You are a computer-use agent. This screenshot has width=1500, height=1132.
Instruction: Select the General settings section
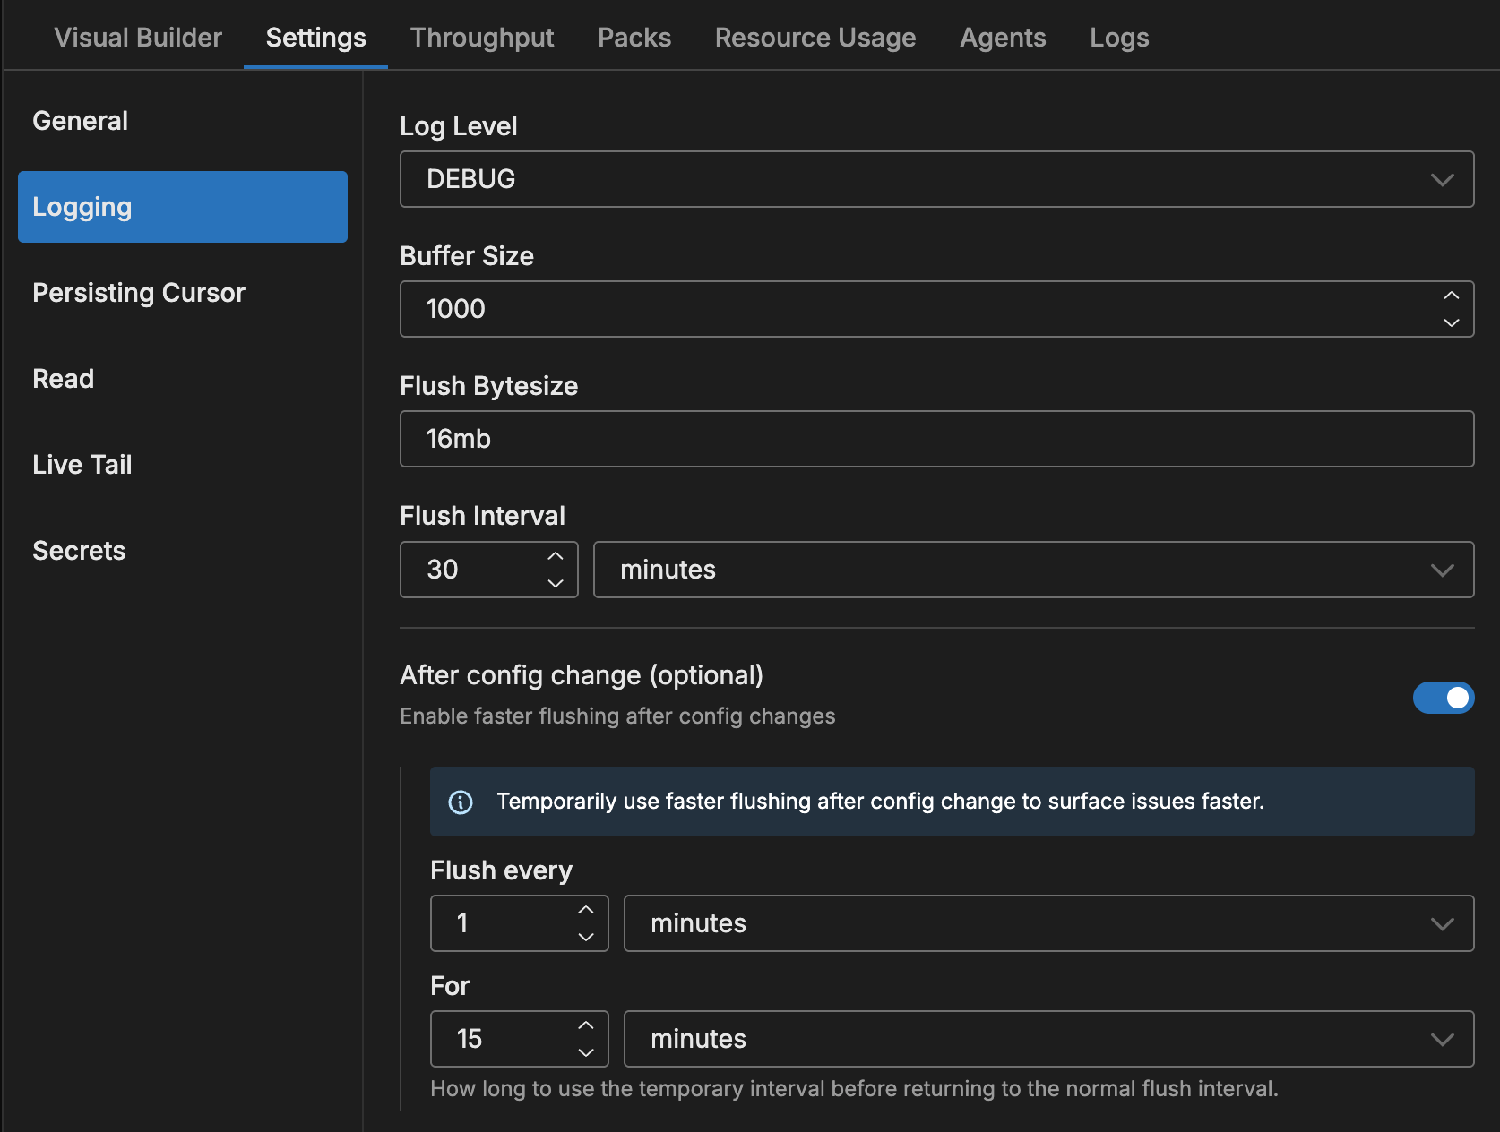click(x=80, y=120)
